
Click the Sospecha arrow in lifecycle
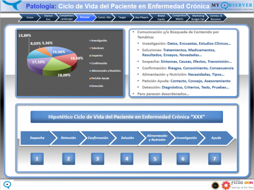(38, 138)
